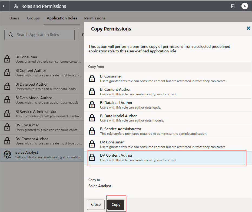
Task: Click the 'Copy from' section label
Action: click(x=96, y=67)
